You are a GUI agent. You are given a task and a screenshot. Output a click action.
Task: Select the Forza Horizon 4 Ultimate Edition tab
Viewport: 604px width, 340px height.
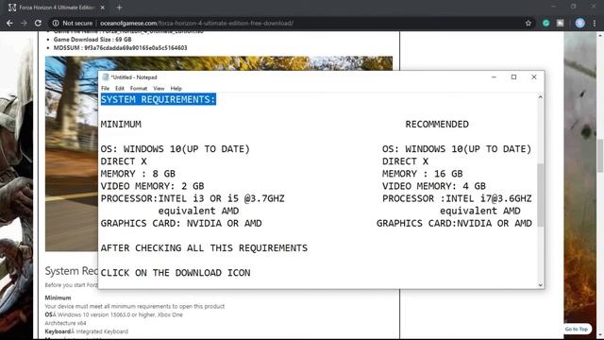57,8
